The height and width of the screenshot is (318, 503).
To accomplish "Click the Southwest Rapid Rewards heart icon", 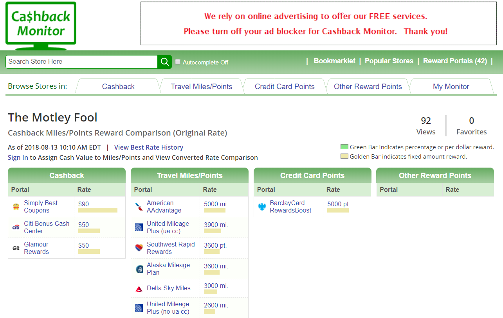I will (139, 248).
